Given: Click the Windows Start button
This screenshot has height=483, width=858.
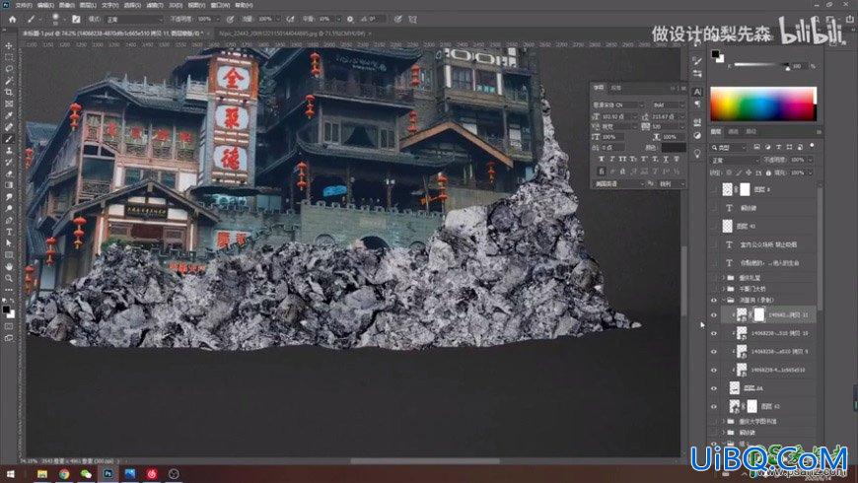Looking at the screenshot, I should [x=9, y=474].
